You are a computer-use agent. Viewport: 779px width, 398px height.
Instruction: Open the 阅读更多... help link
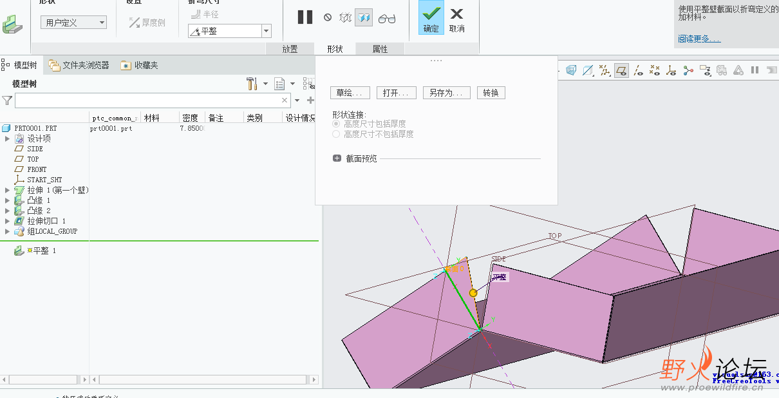[699, 39]
